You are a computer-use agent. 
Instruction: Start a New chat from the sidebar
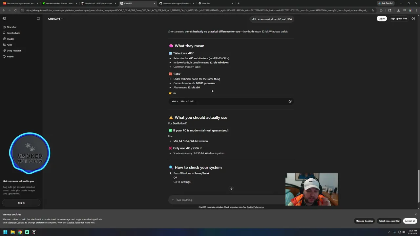(11, 27)
